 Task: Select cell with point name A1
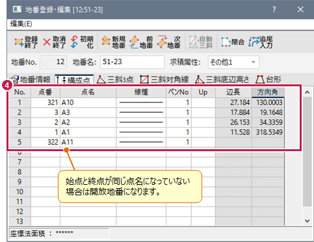coord(88,132)
